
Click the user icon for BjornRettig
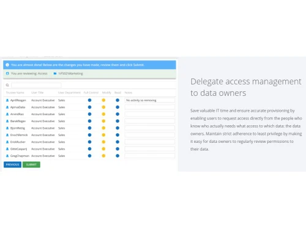(x=7, y=128)
